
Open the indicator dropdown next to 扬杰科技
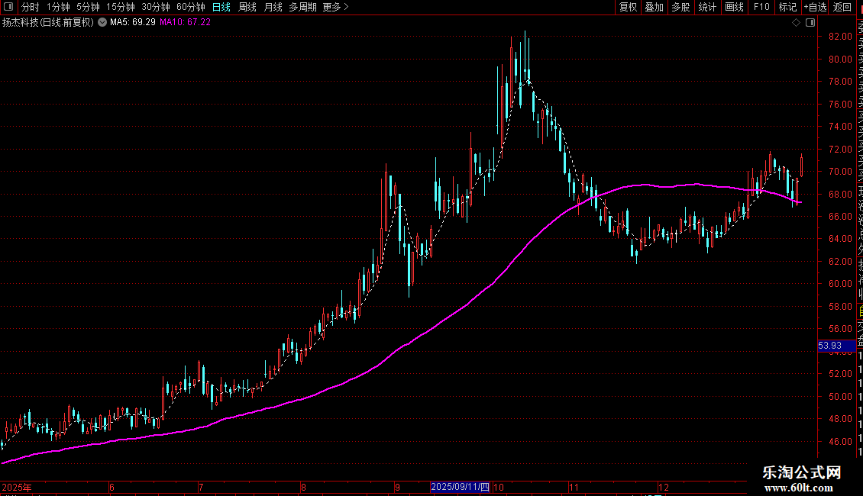[x=102, y=22]
